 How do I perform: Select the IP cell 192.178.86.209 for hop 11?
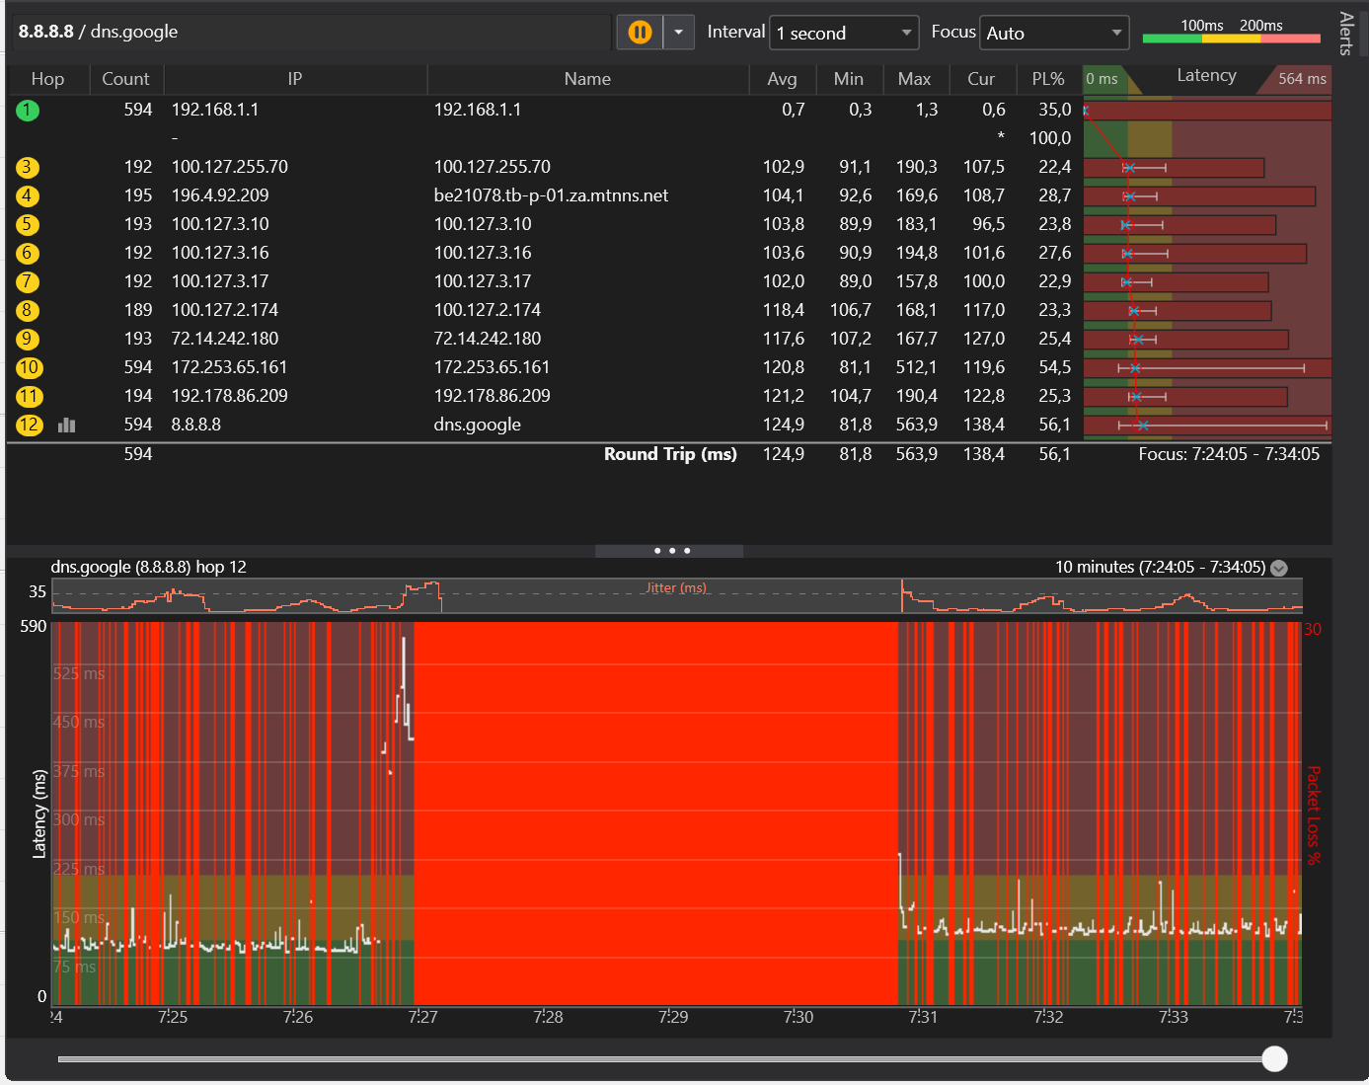pos(230,396)
